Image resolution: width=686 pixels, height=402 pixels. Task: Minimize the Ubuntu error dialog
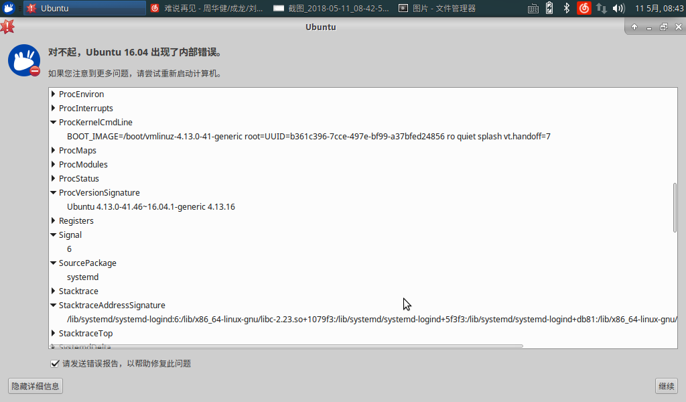(649, 27)
